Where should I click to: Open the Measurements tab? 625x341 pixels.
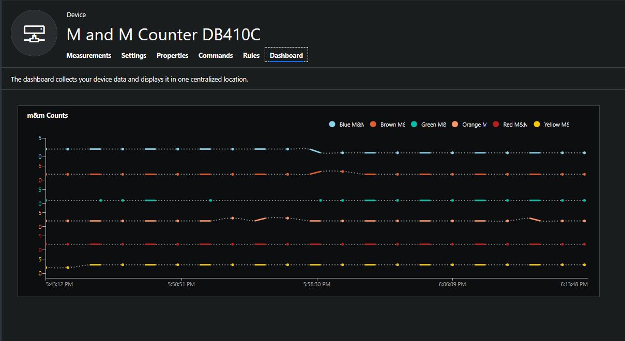pyautogui.click(x=88, y=55)
